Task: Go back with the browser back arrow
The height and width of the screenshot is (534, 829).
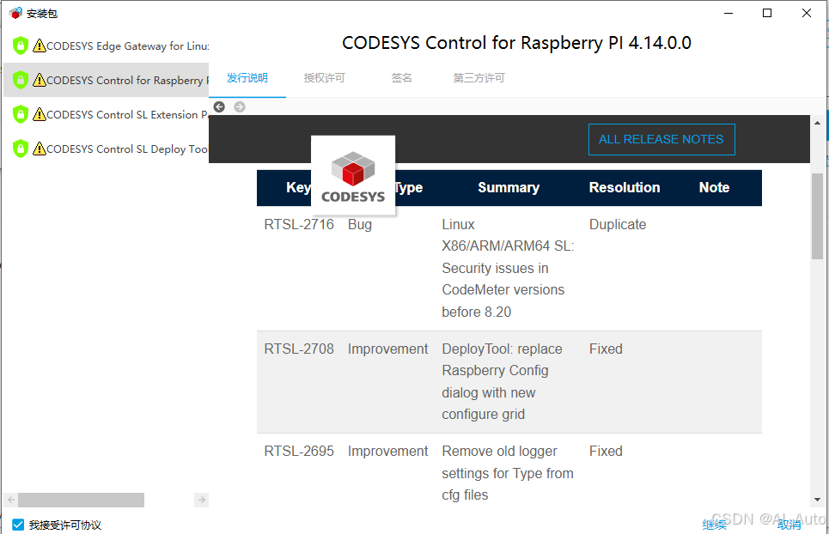Action: tap(219, 106)
